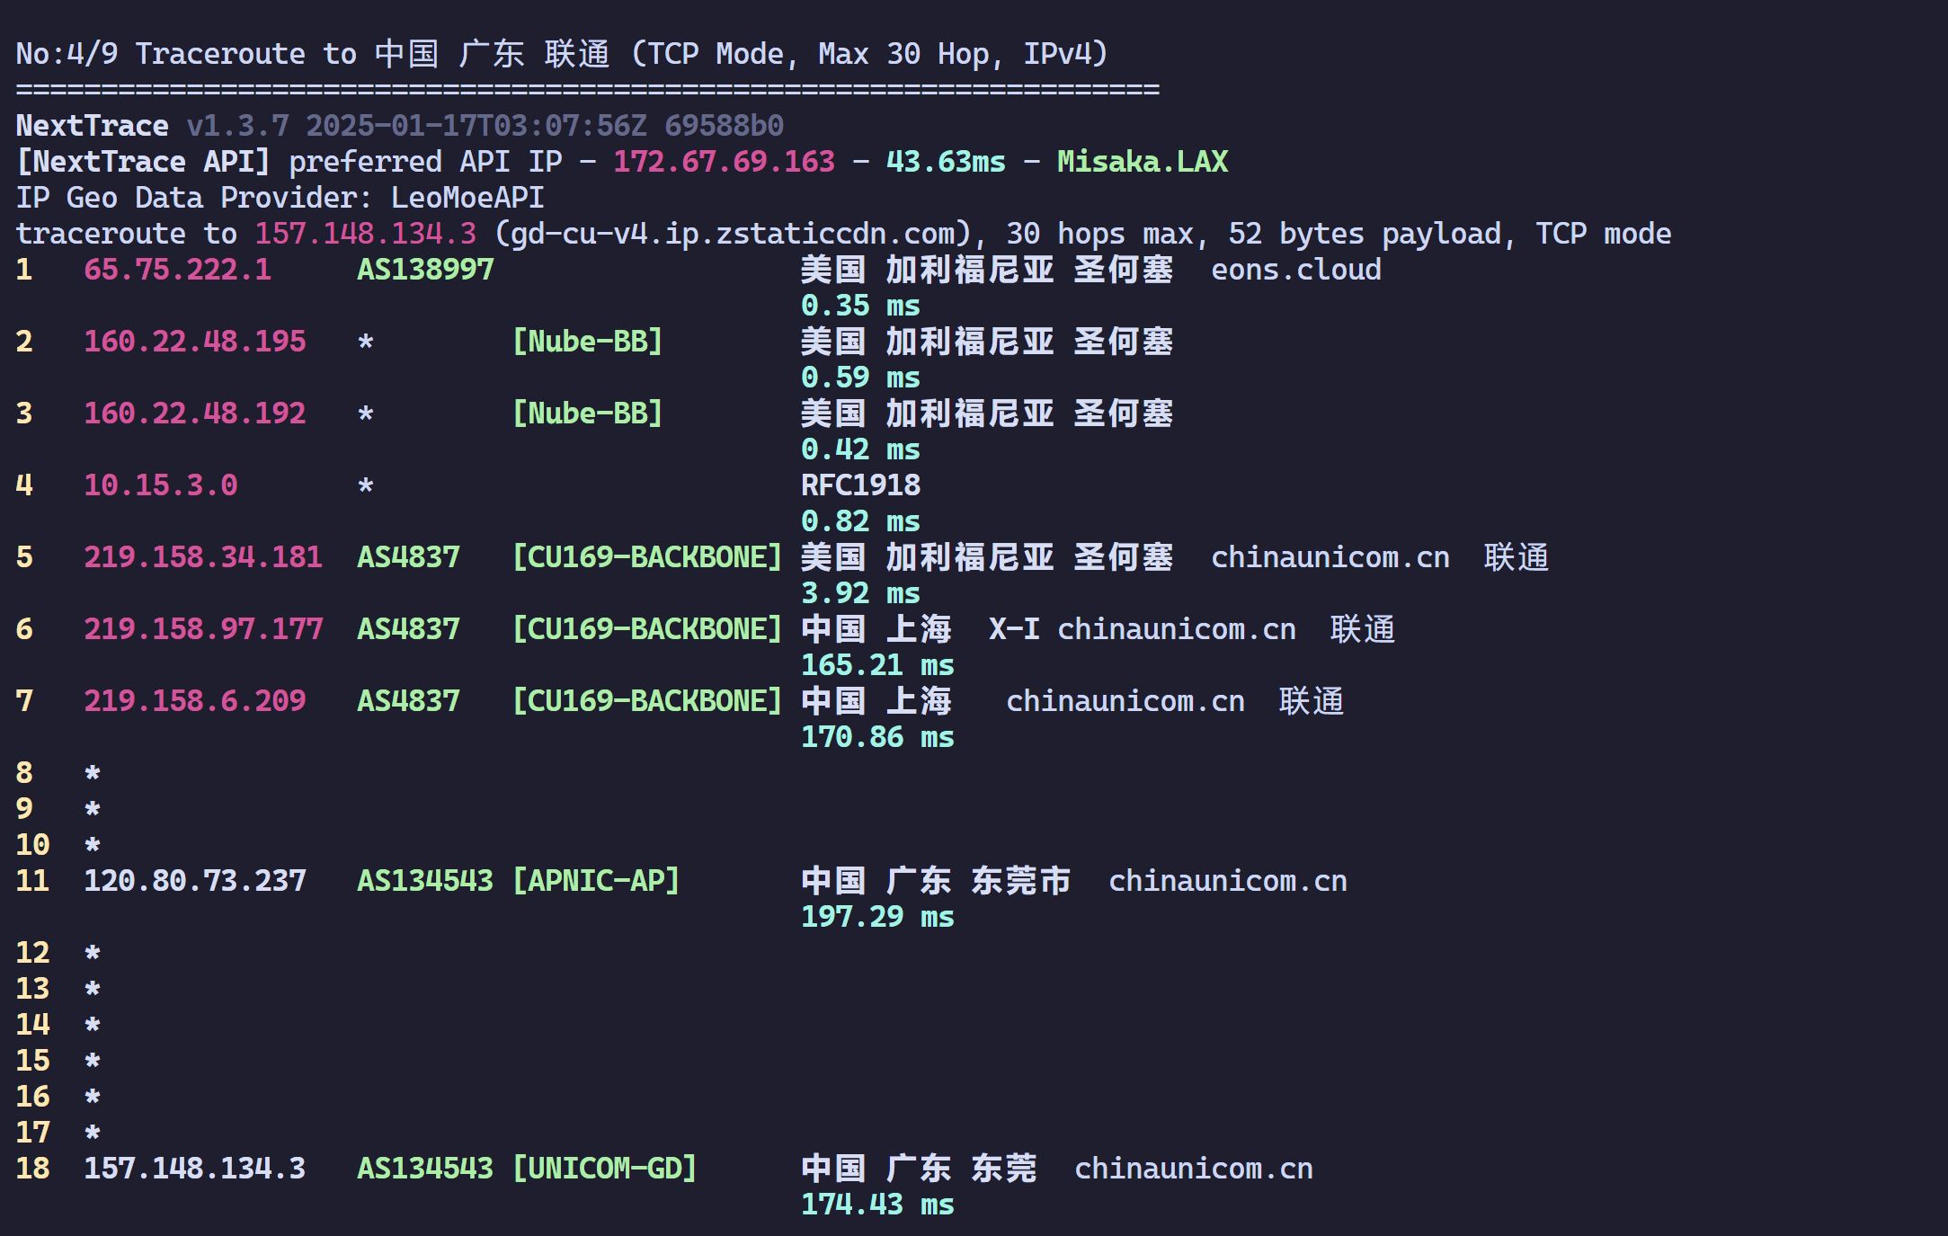Click [CU169-BACKBONE] tag on hop 7
The height and width of the screenshot is (1236, 1948).
[646, 701]
